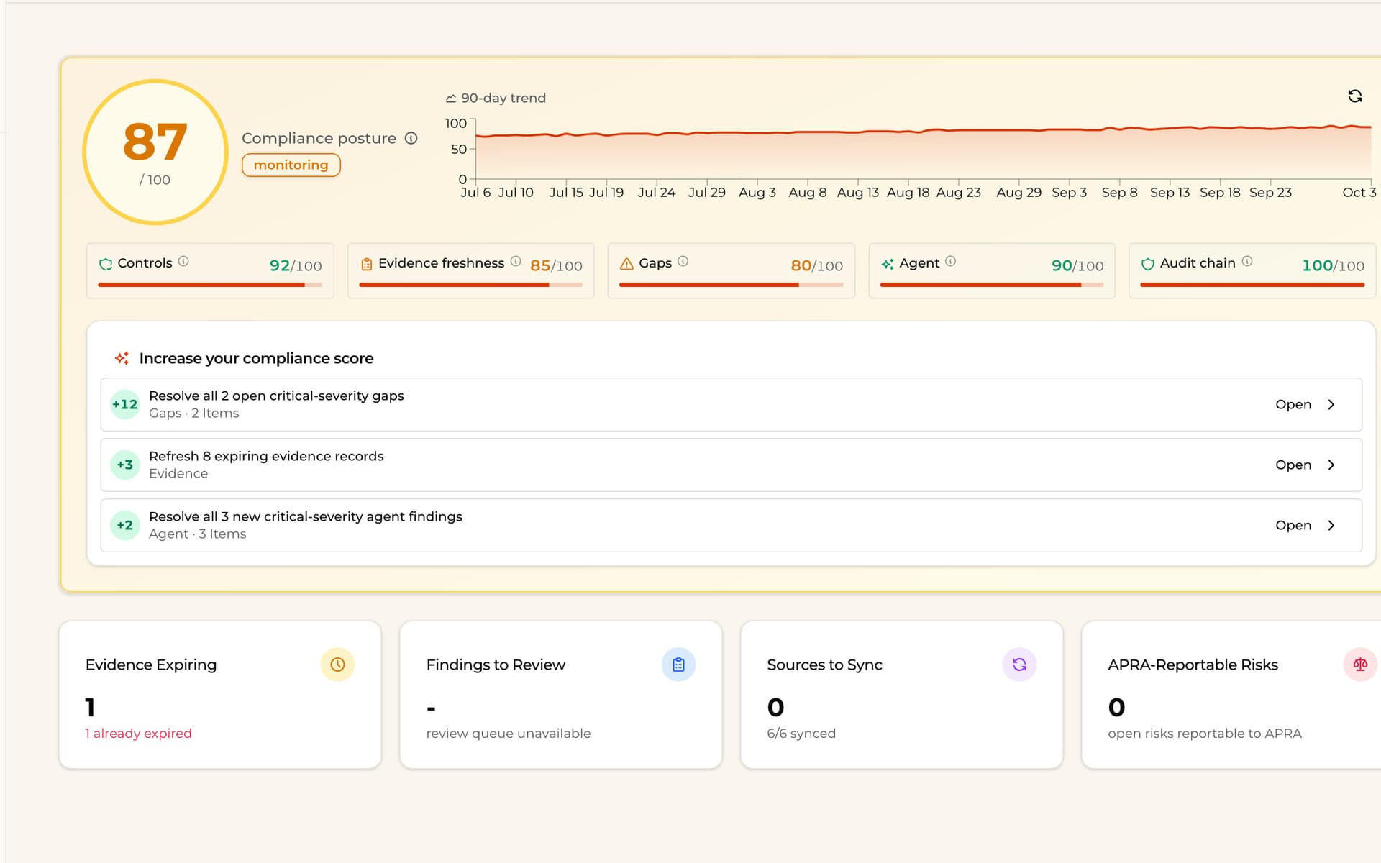Expand the chevron for critical-severity gaps row
1381x863 pixels.
pos(1331,404)
